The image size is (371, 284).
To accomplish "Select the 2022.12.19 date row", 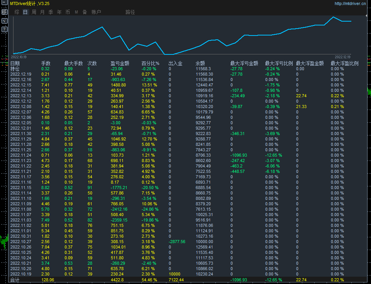I will [21, 74].
